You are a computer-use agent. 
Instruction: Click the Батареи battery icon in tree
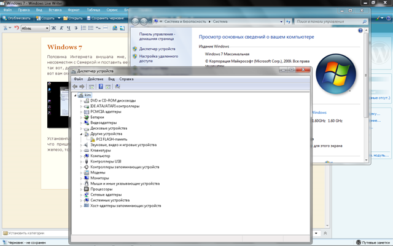click(x=87, y=117)
